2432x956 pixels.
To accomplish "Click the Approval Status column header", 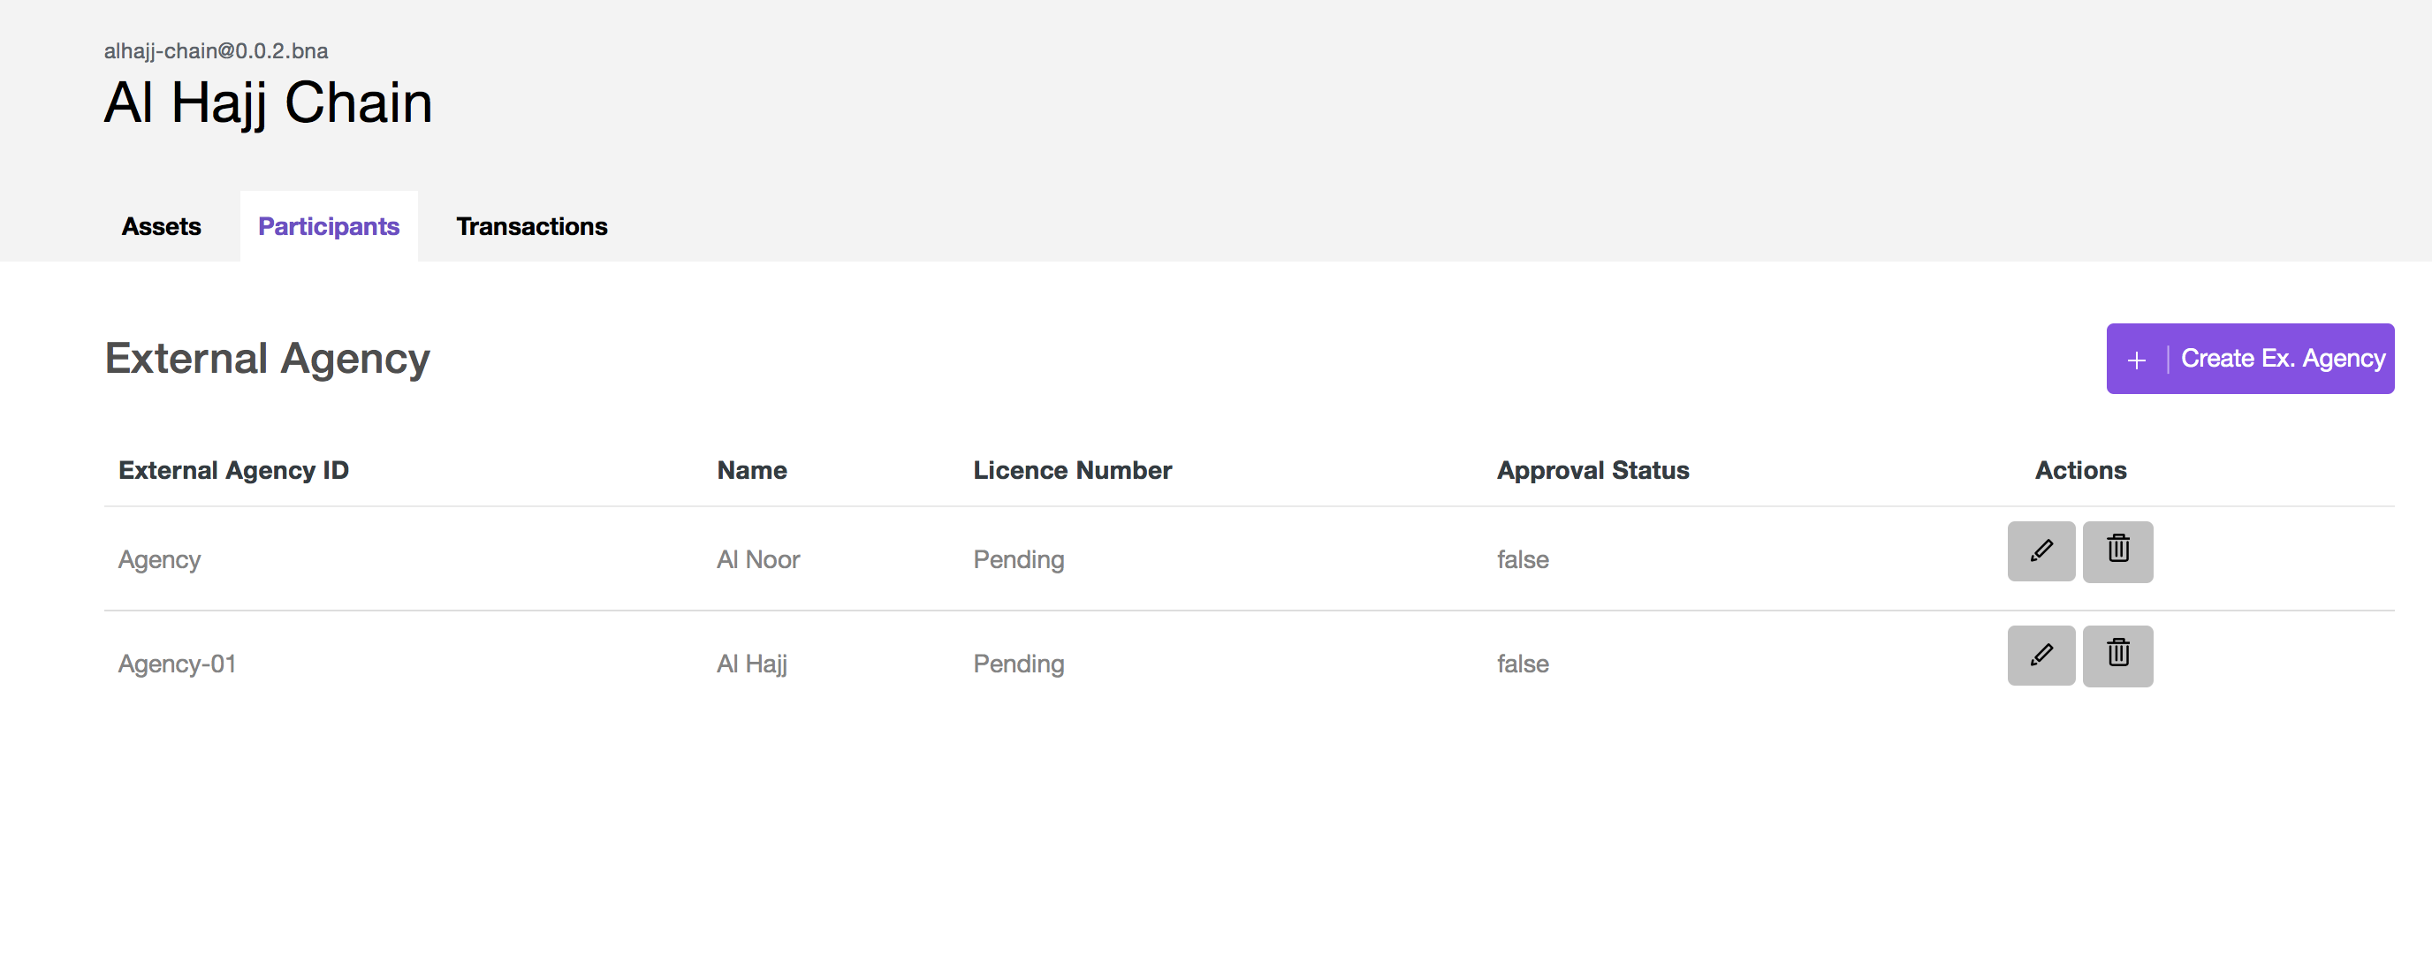I will click(x=1592, y=470).
